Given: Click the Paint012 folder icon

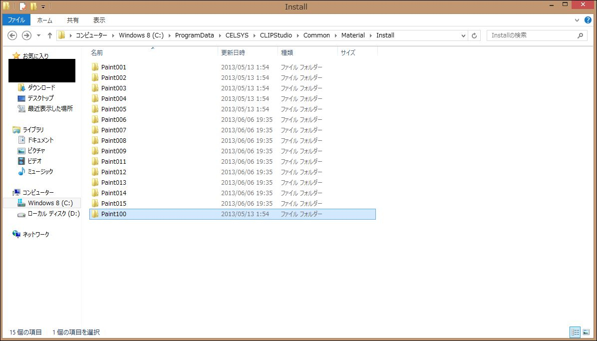Looking at the screenshot, I should tap(95, 172).
